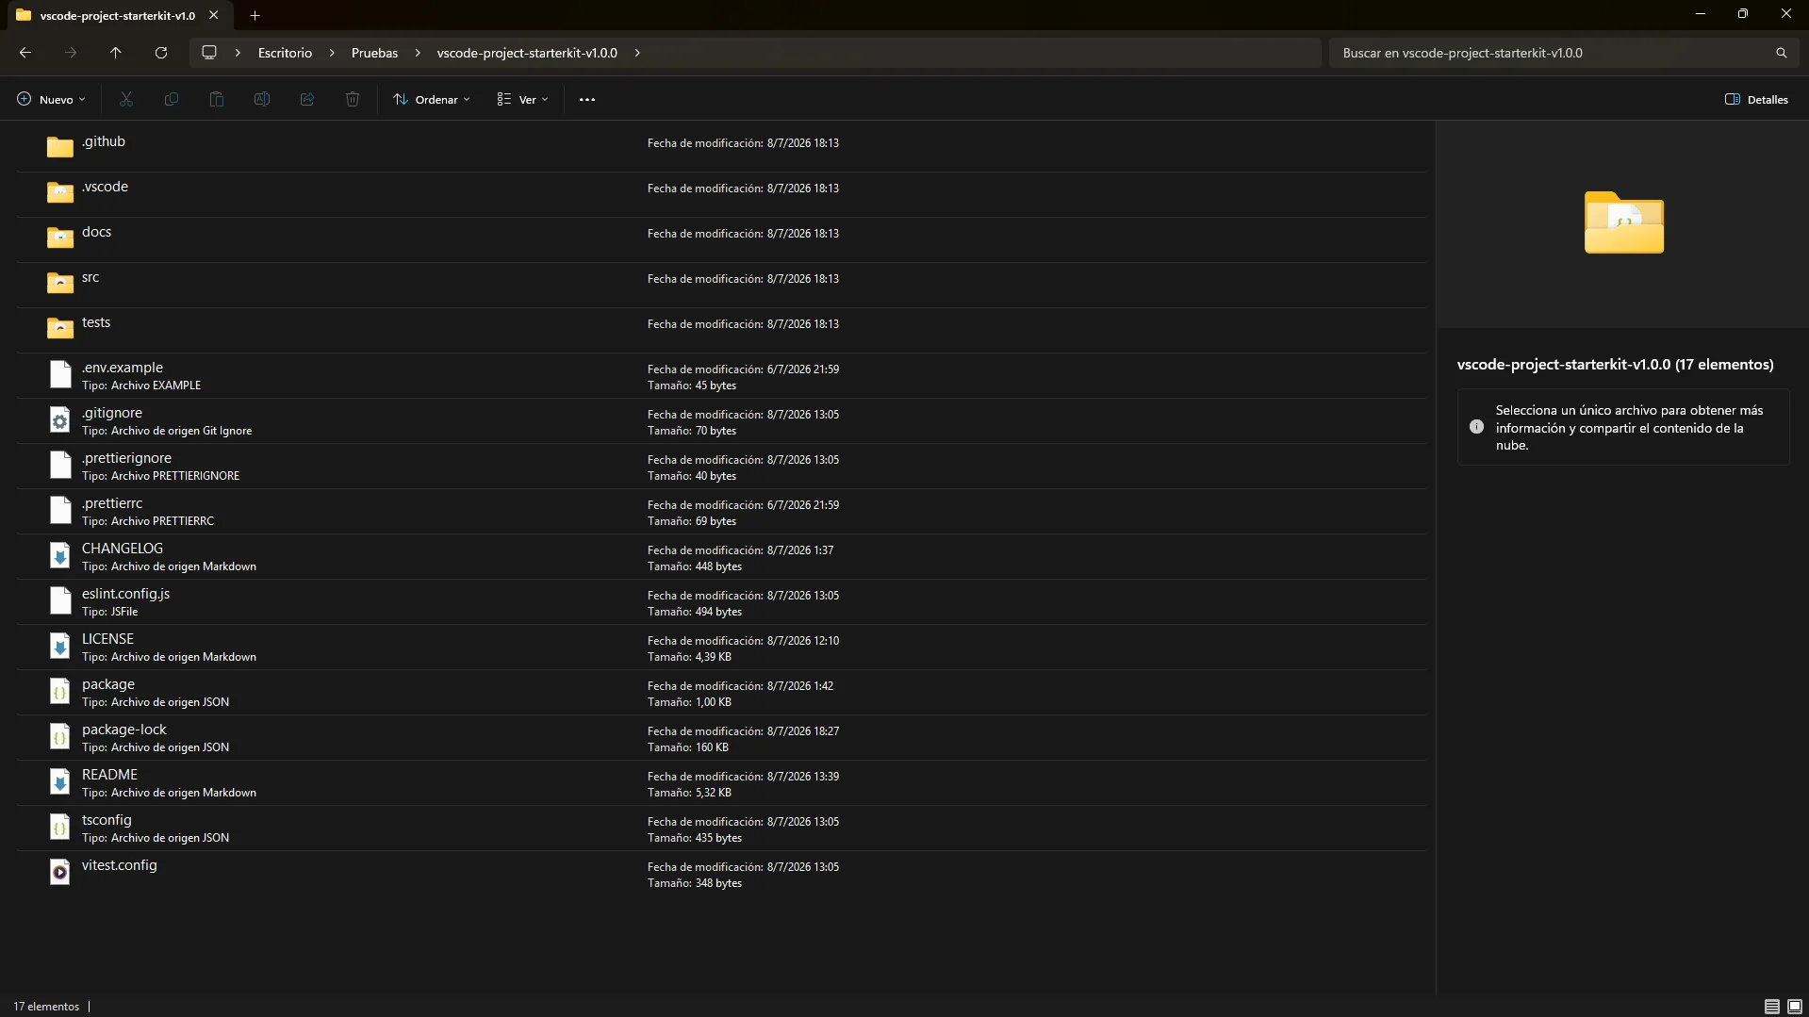Click the CHANGELOG markdown file icon
Image resolution: width=1809 pixels, height=1017 pixels.
point(60,555)
